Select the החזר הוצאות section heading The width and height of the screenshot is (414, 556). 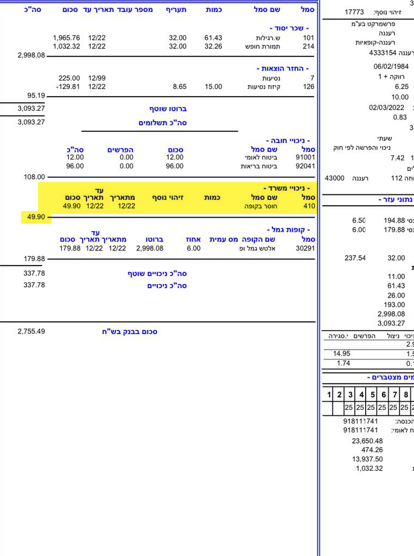[283, 68]
